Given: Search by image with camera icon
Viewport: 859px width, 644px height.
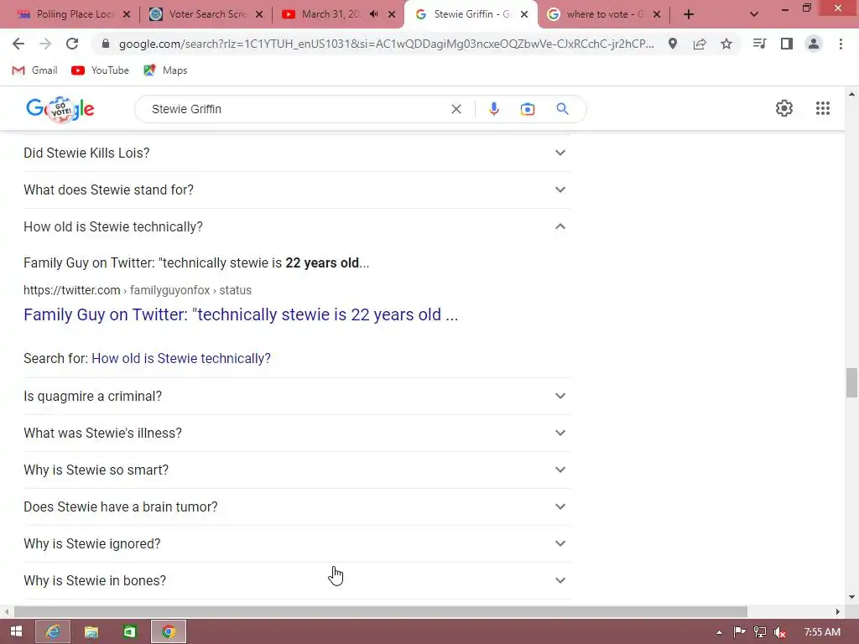Looking at the screenshot, I should tap(527, 109).
